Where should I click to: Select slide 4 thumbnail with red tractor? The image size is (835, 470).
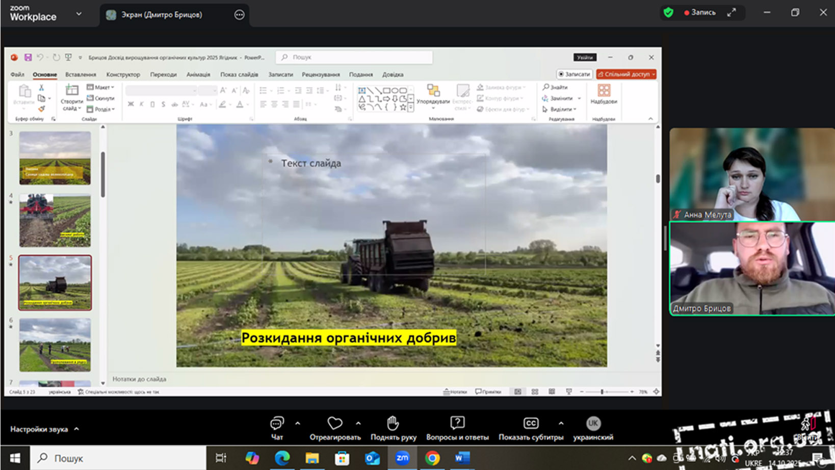(55, 220)
